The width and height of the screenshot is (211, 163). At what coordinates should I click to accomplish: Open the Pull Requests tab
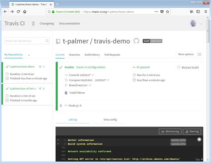click(112, 55)
